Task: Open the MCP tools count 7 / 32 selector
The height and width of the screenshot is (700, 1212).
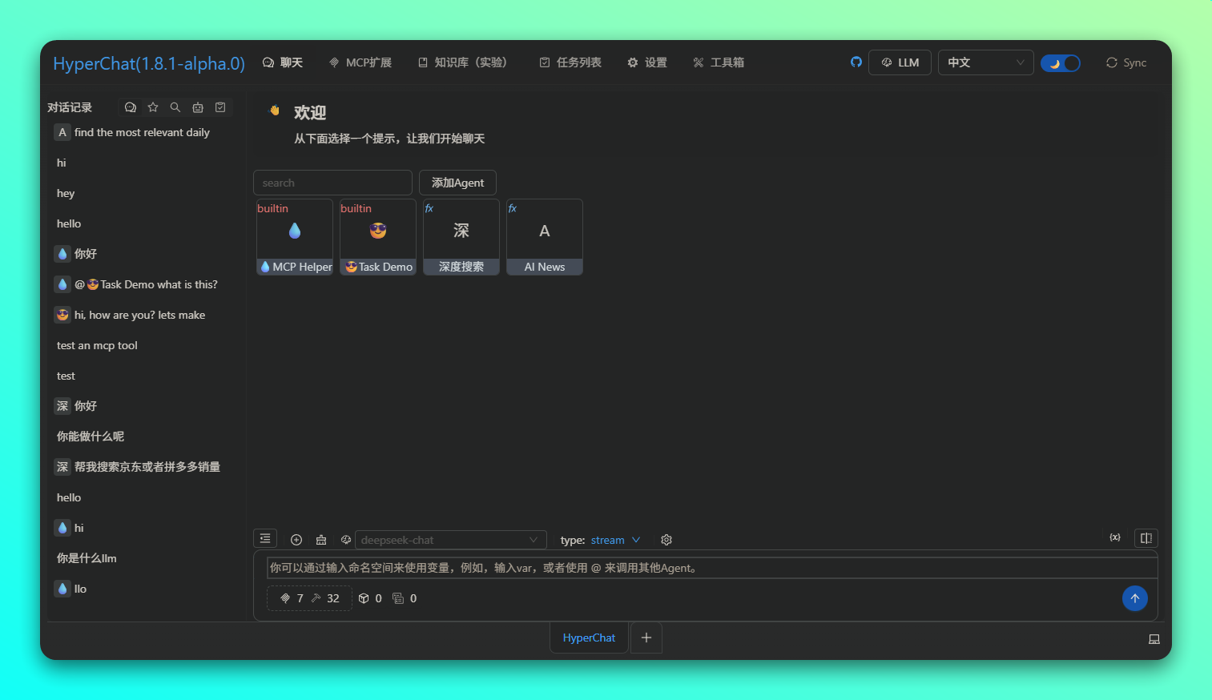Action: coord(309,598)
